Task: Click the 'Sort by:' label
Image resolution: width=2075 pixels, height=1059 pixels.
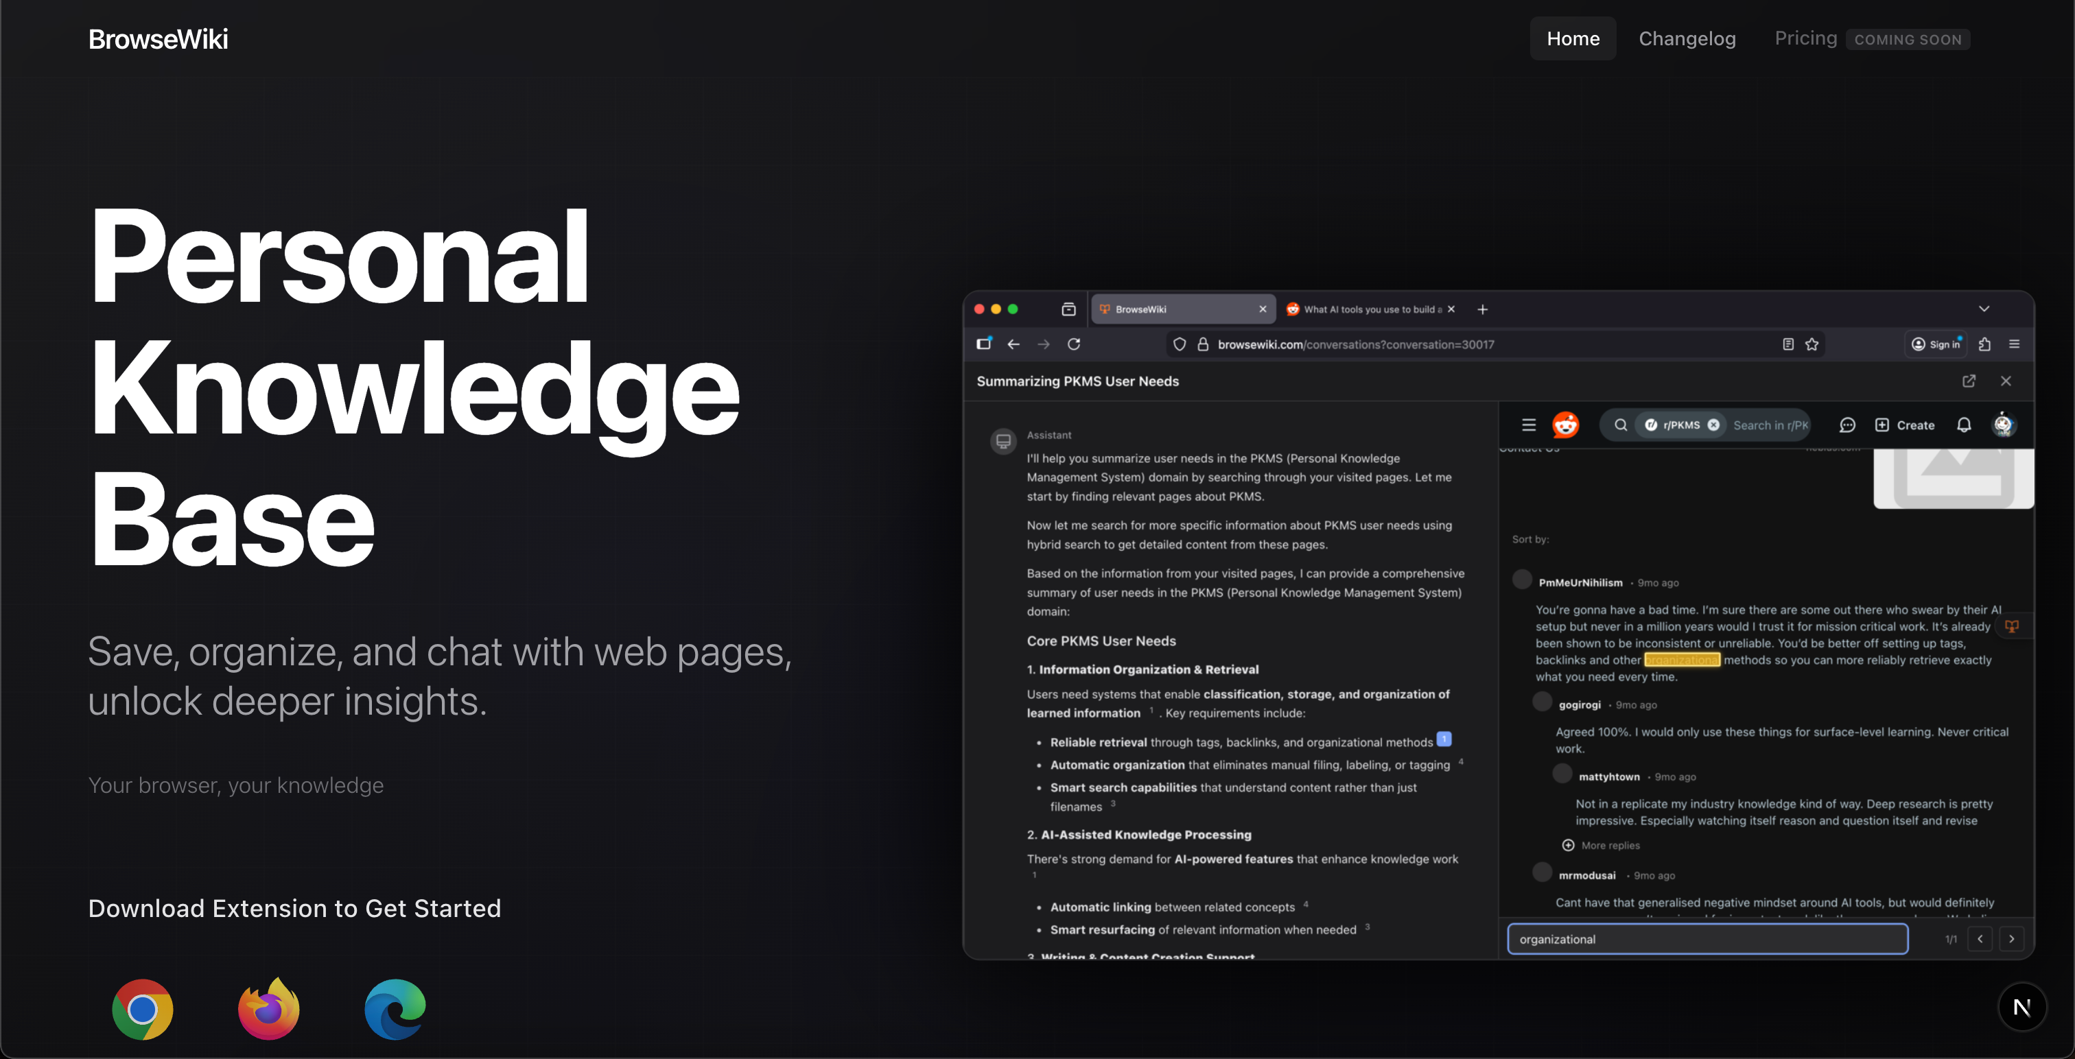Action: coord(1530,539)
